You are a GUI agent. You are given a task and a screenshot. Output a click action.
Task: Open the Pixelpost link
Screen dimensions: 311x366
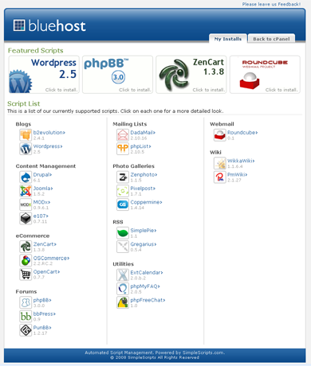[x=143, y=189]
